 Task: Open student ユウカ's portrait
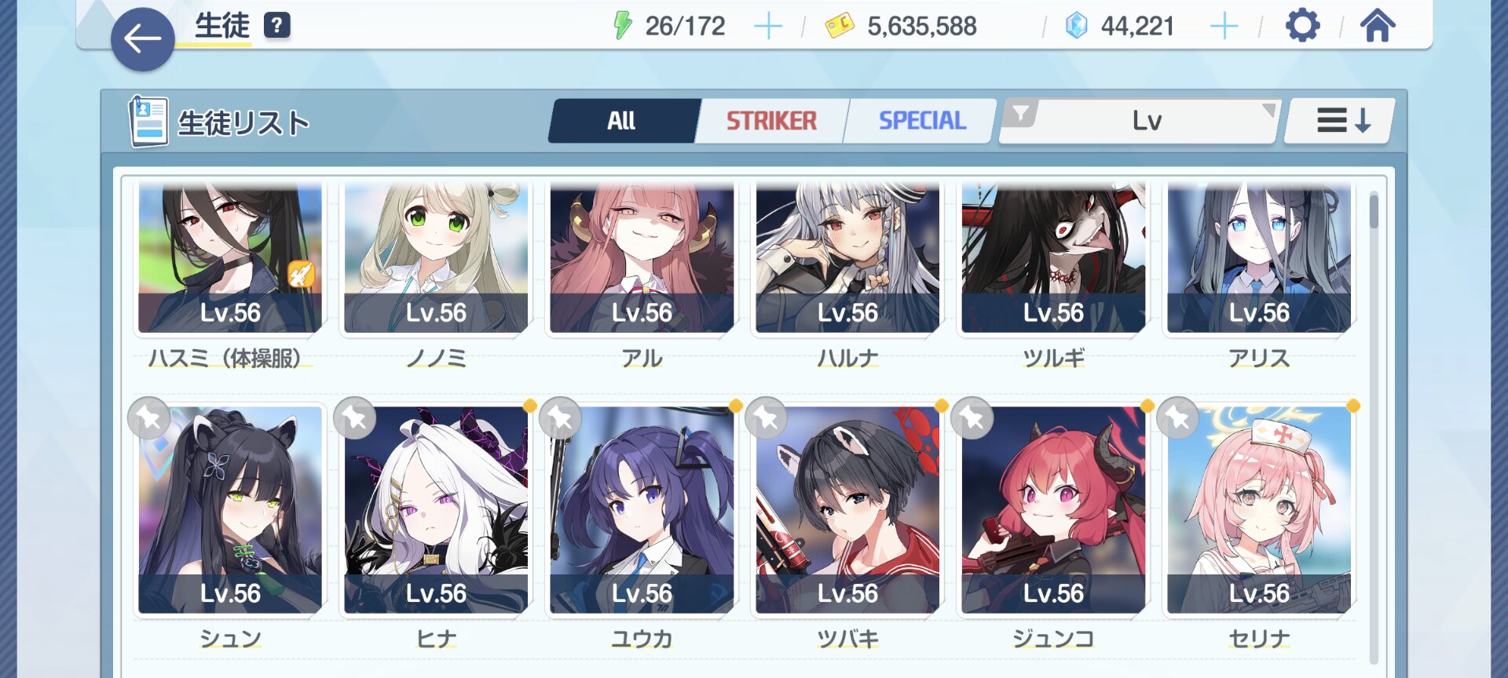click(x=642, y=509)
